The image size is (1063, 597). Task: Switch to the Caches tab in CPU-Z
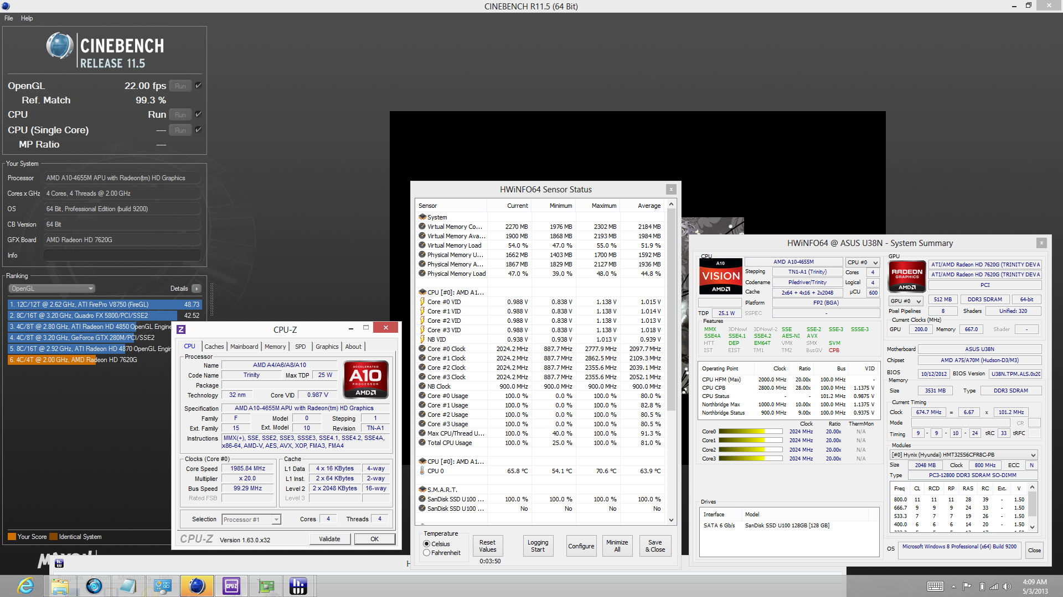click(214, 347)
